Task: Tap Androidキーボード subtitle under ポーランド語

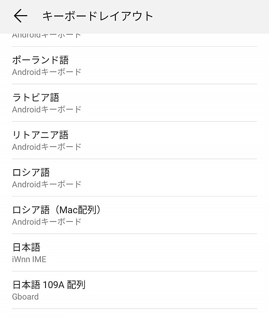Action: tap(47, 72)
